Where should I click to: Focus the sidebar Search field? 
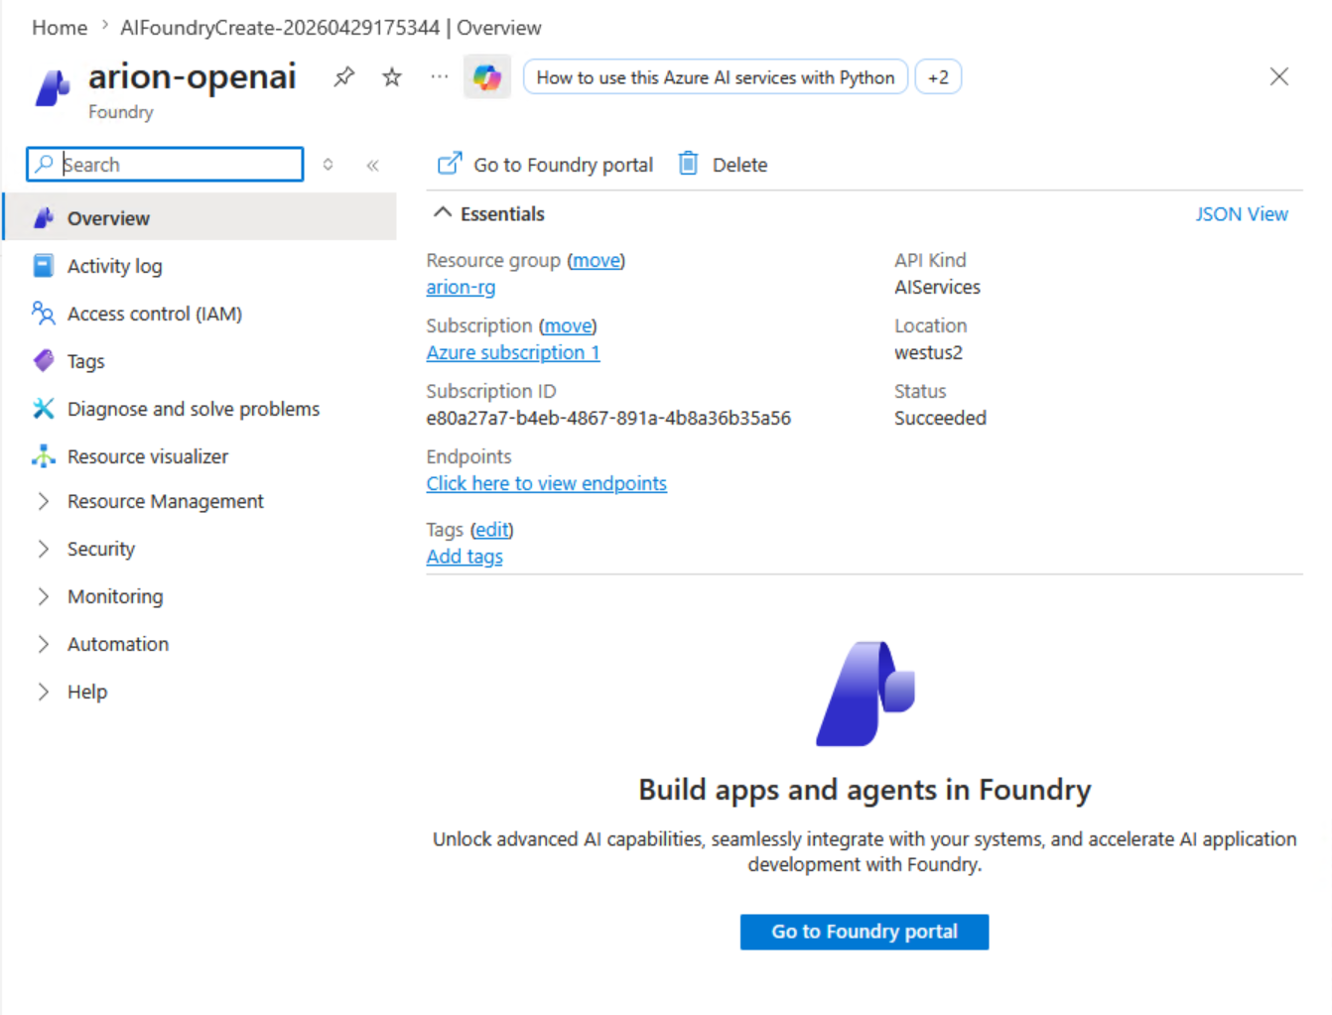(x=165, y=164)
